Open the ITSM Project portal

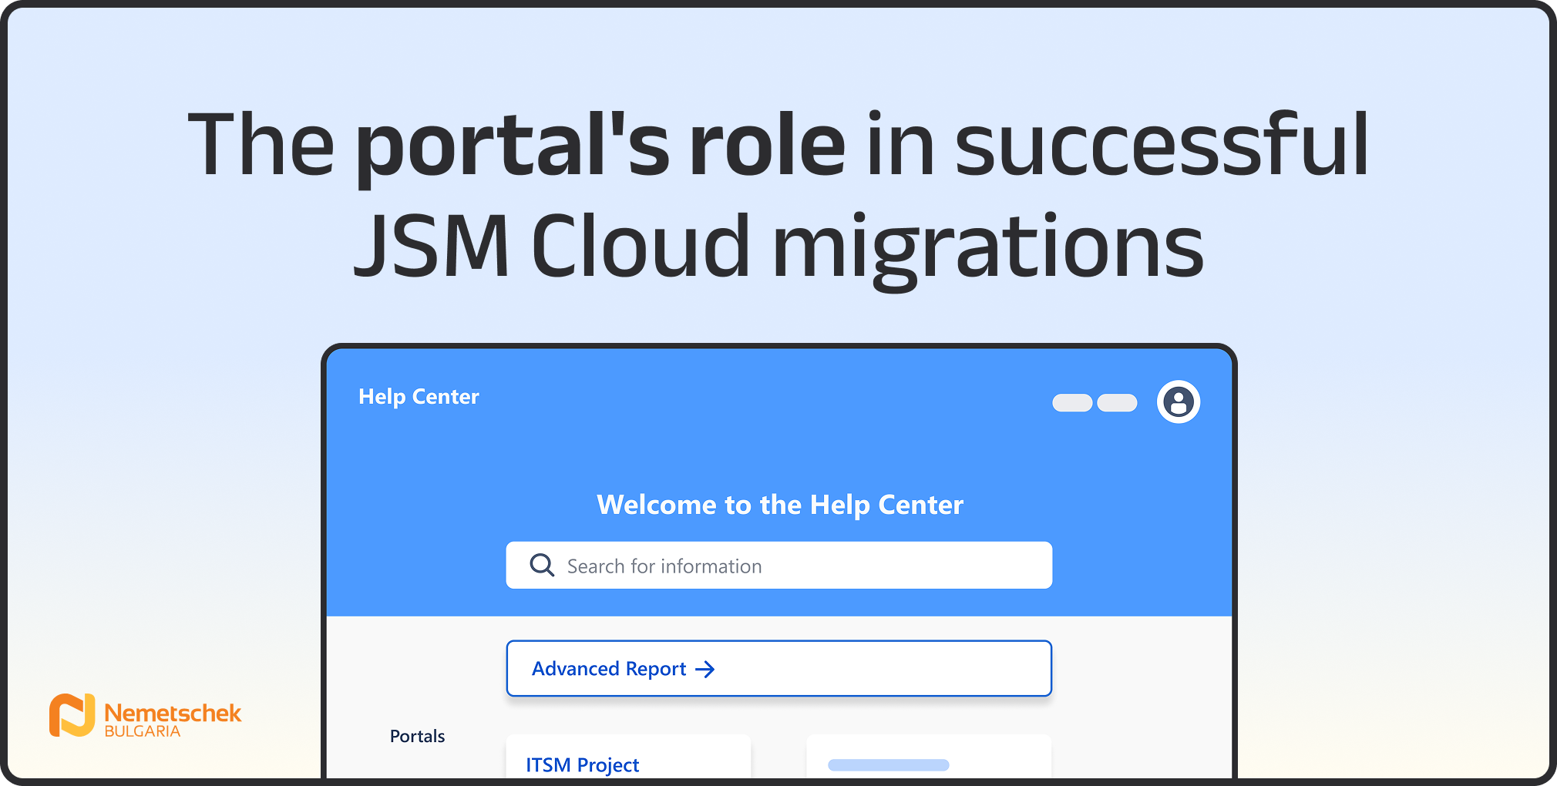[628, 757]
